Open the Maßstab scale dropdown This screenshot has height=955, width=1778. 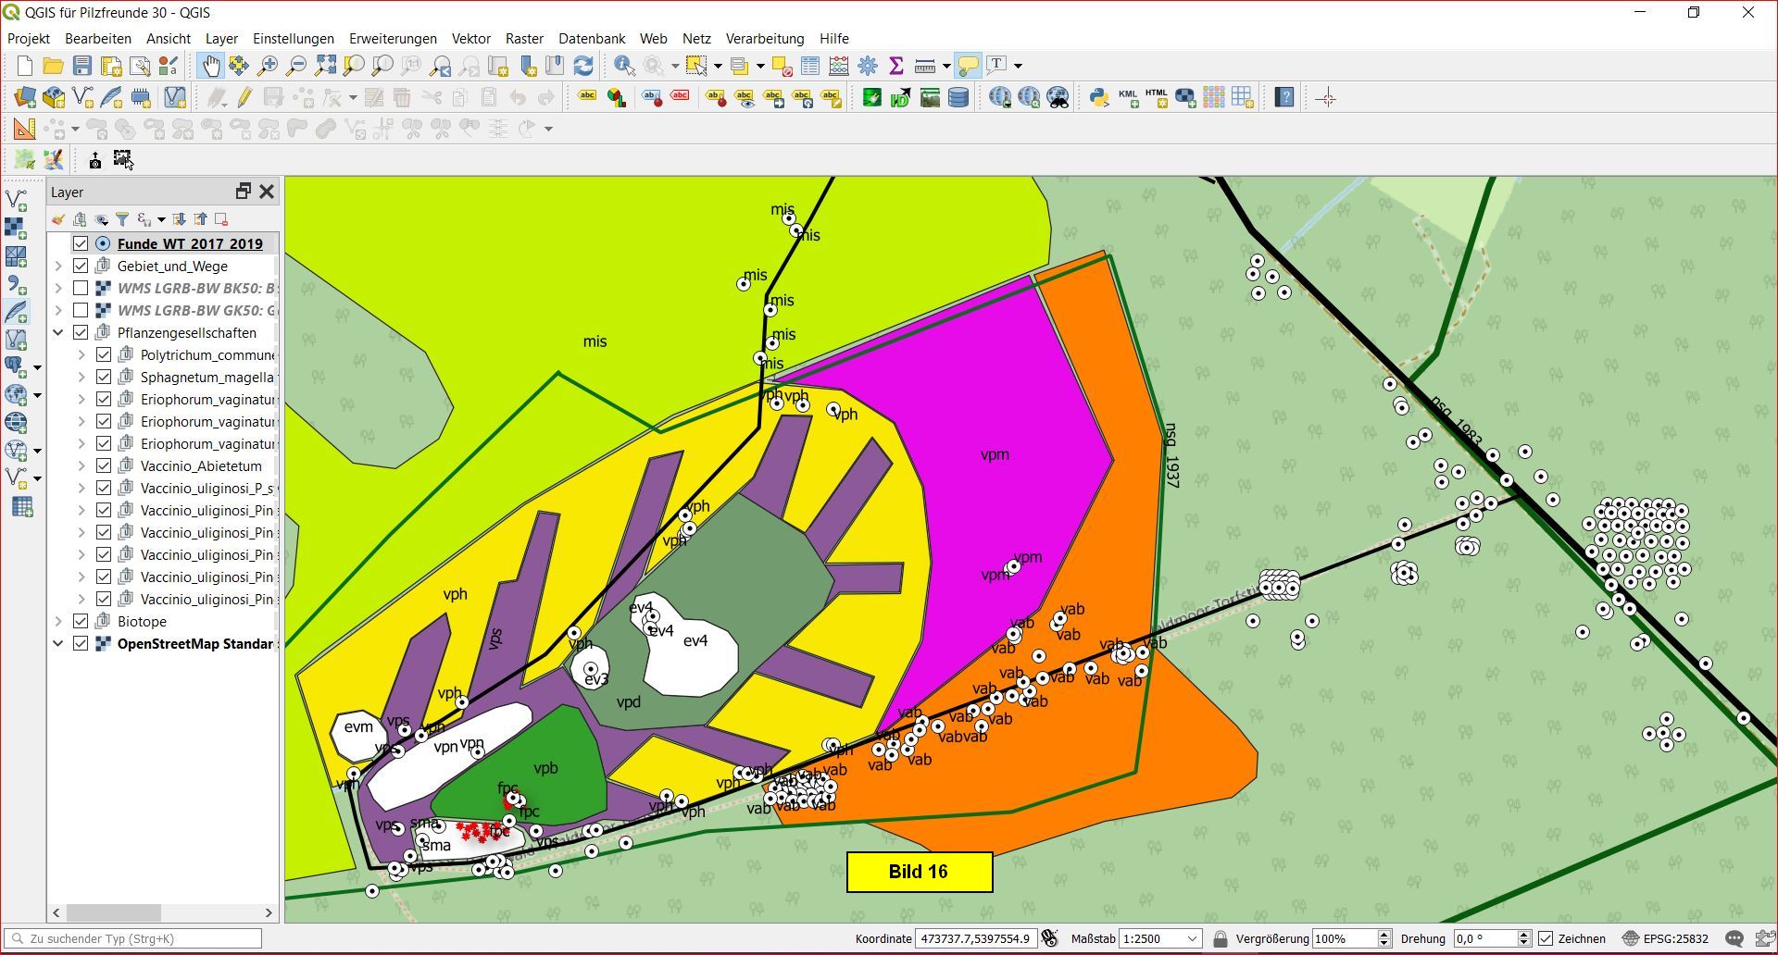1192,938
